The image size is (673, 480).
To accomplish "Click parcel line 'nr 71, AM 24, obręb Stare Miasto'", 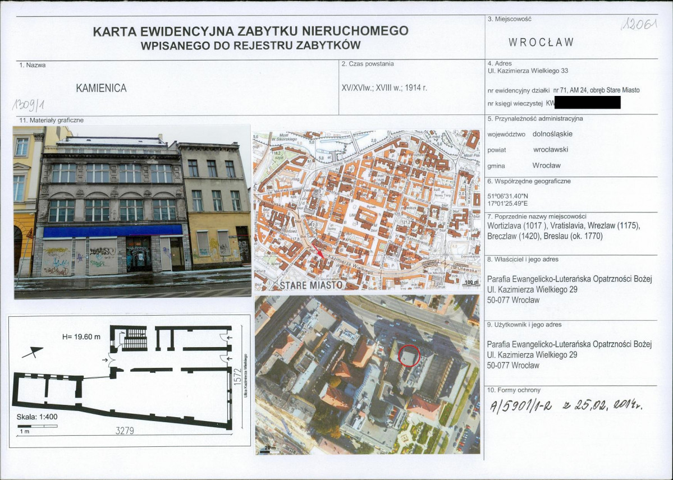I will tap(596, 90).
